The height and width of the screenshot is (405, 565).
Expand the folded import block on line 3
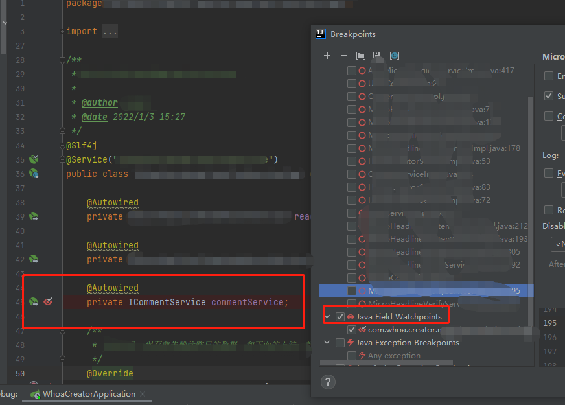click(62, 31)
